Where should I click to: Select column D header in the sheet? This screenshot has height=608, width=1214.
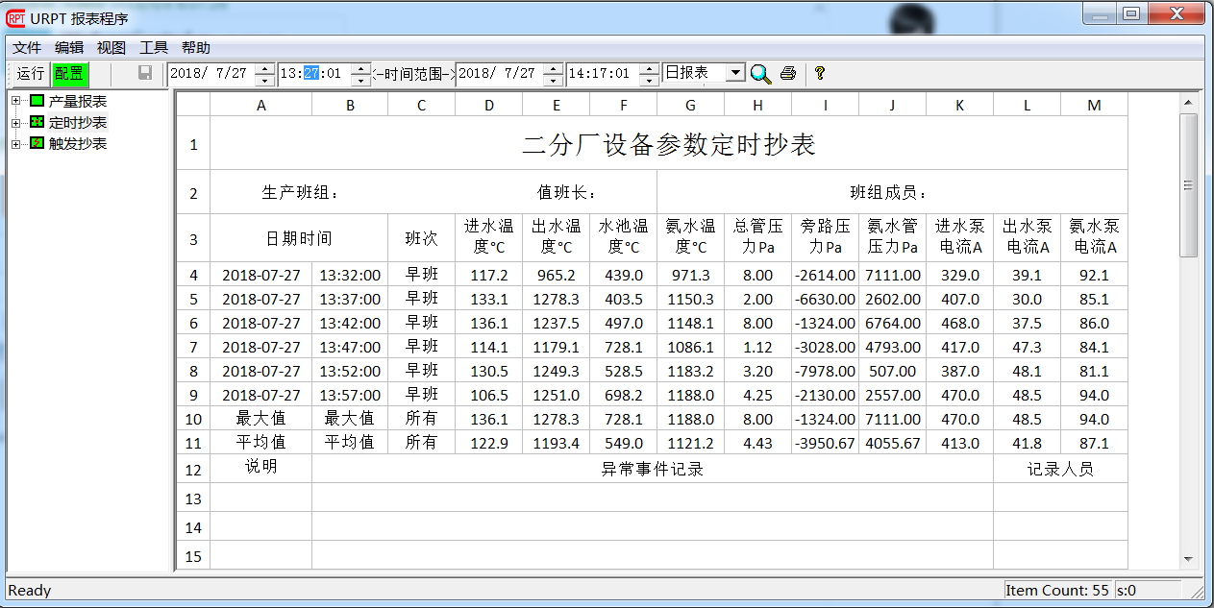pyautogui.click(x=488, y=105)
